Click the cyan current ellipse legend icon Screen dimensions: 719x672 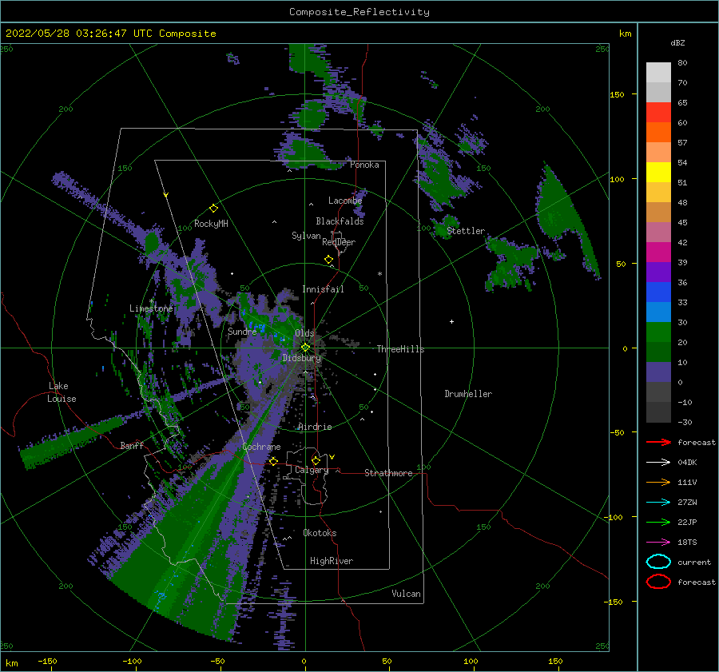658,562
